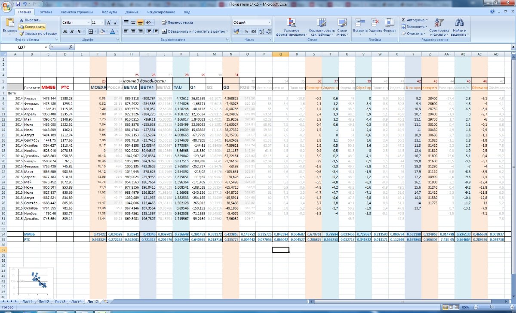Click the scatter chart thumbnail on sheet
This screenshot has width=516, height=313.
[31, 280]
